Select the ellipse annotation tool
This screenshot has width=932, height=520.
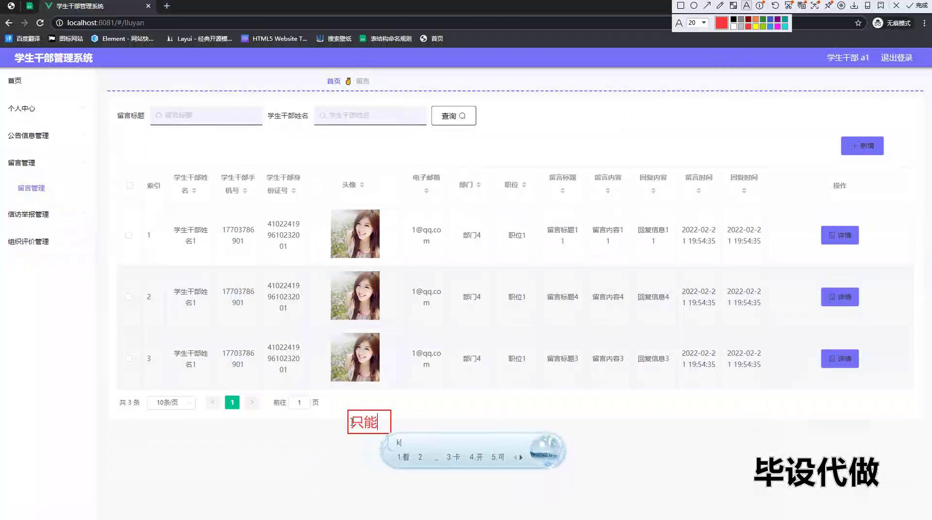(x=694, y=6)
